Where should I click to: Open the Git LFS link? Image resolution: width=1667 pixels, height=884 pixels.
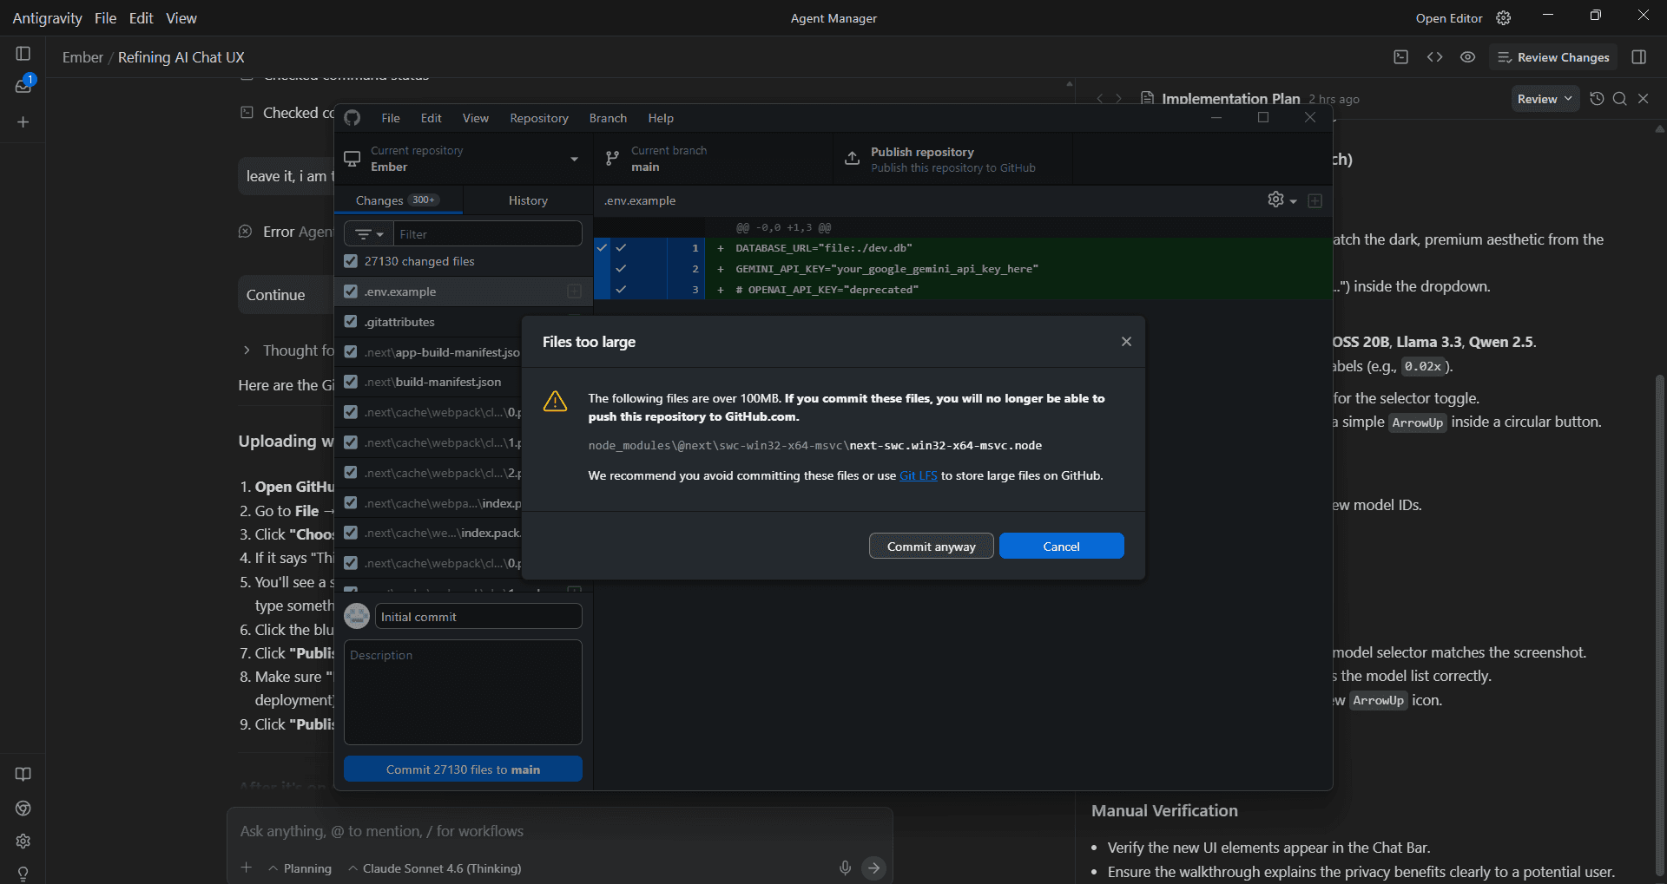(x=918, y=475)
